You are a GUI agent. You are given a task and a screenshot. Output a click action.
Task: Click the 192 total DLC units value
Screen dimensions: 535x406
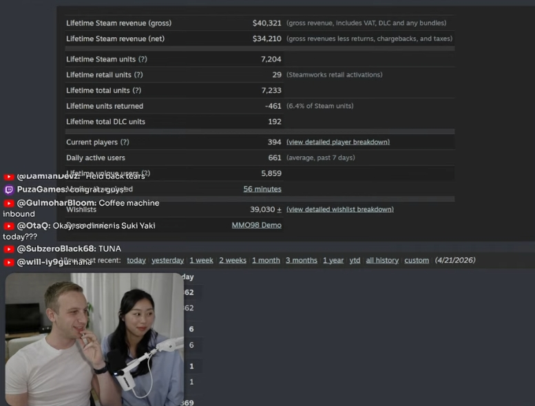click(275, 122)
